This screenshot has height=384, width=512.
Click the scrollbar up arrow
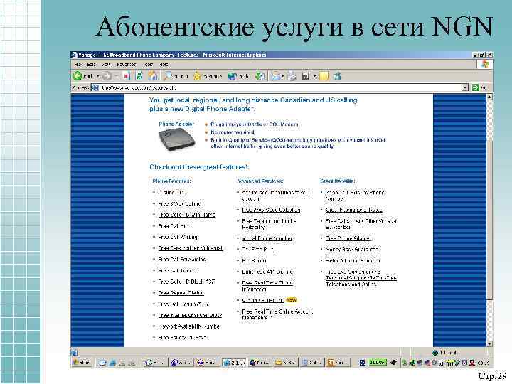coord(489,97)
